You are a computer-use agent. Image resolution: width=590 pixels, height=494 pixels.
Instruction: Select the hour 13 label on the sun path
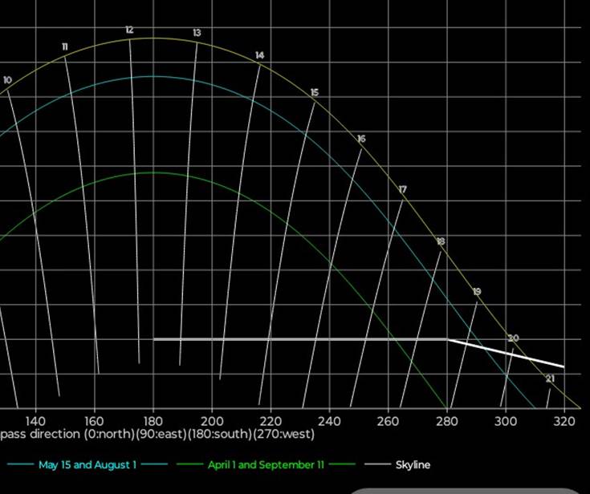[197, 33]
